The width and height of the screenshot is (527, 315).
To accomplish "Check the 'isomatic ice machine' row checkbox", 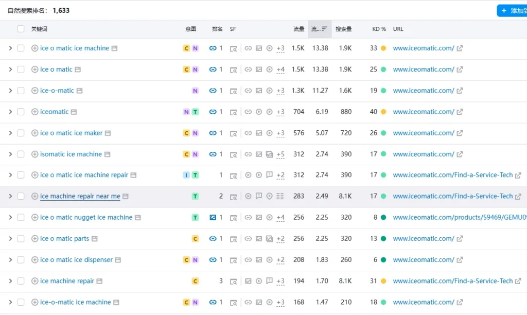I will (x=21, y=154).
